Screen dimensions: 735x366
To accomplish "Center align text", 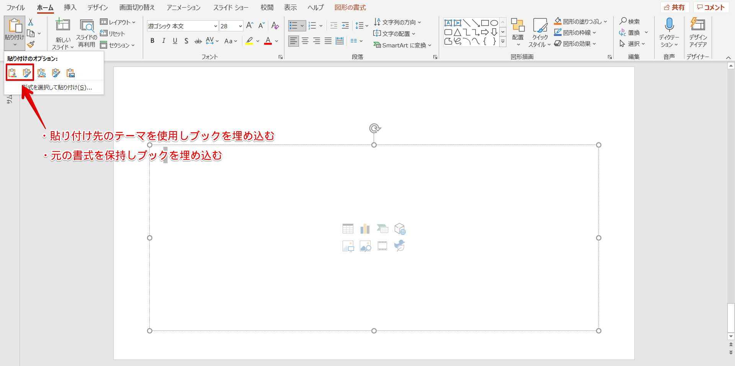I will [x=305, y=41].
